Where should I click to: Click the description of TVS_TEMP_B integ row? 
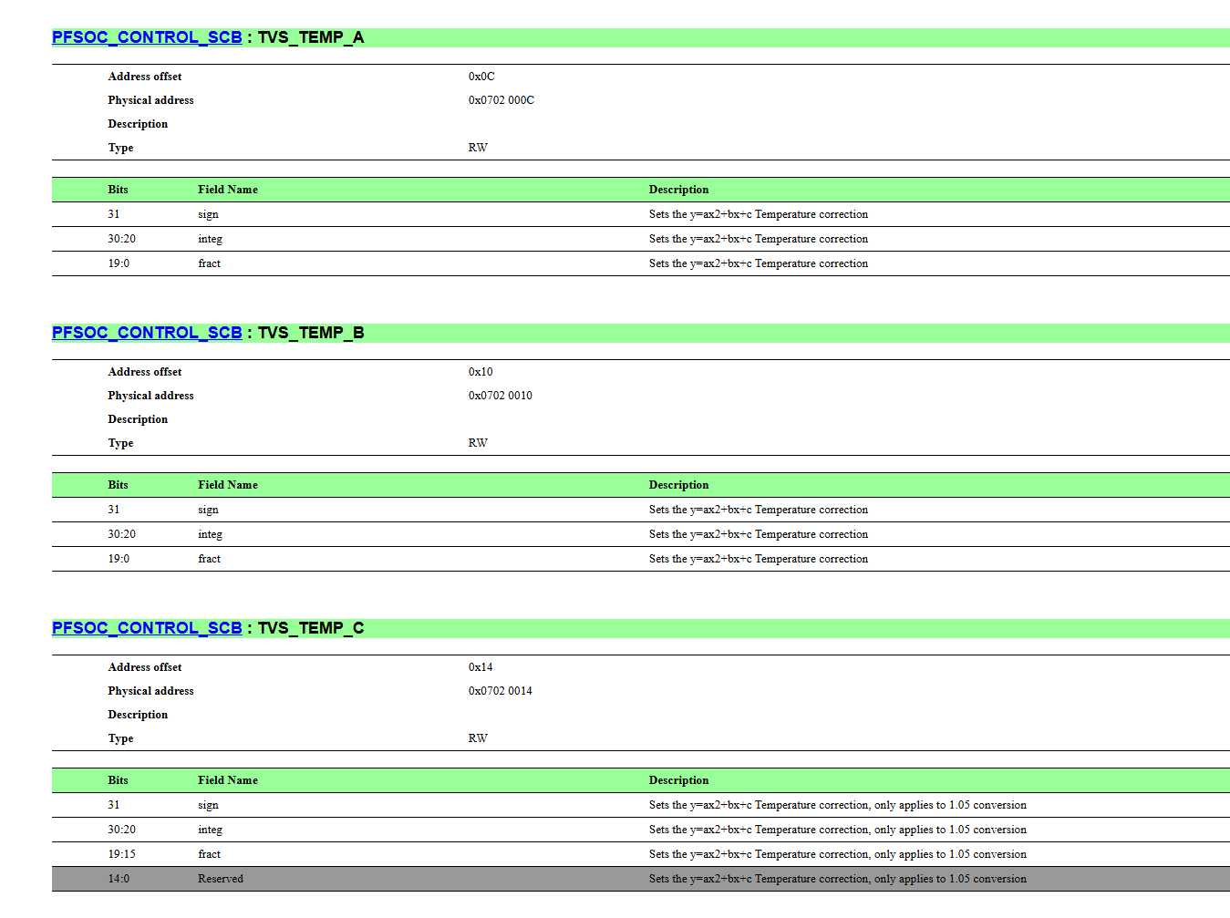point(759,534)
